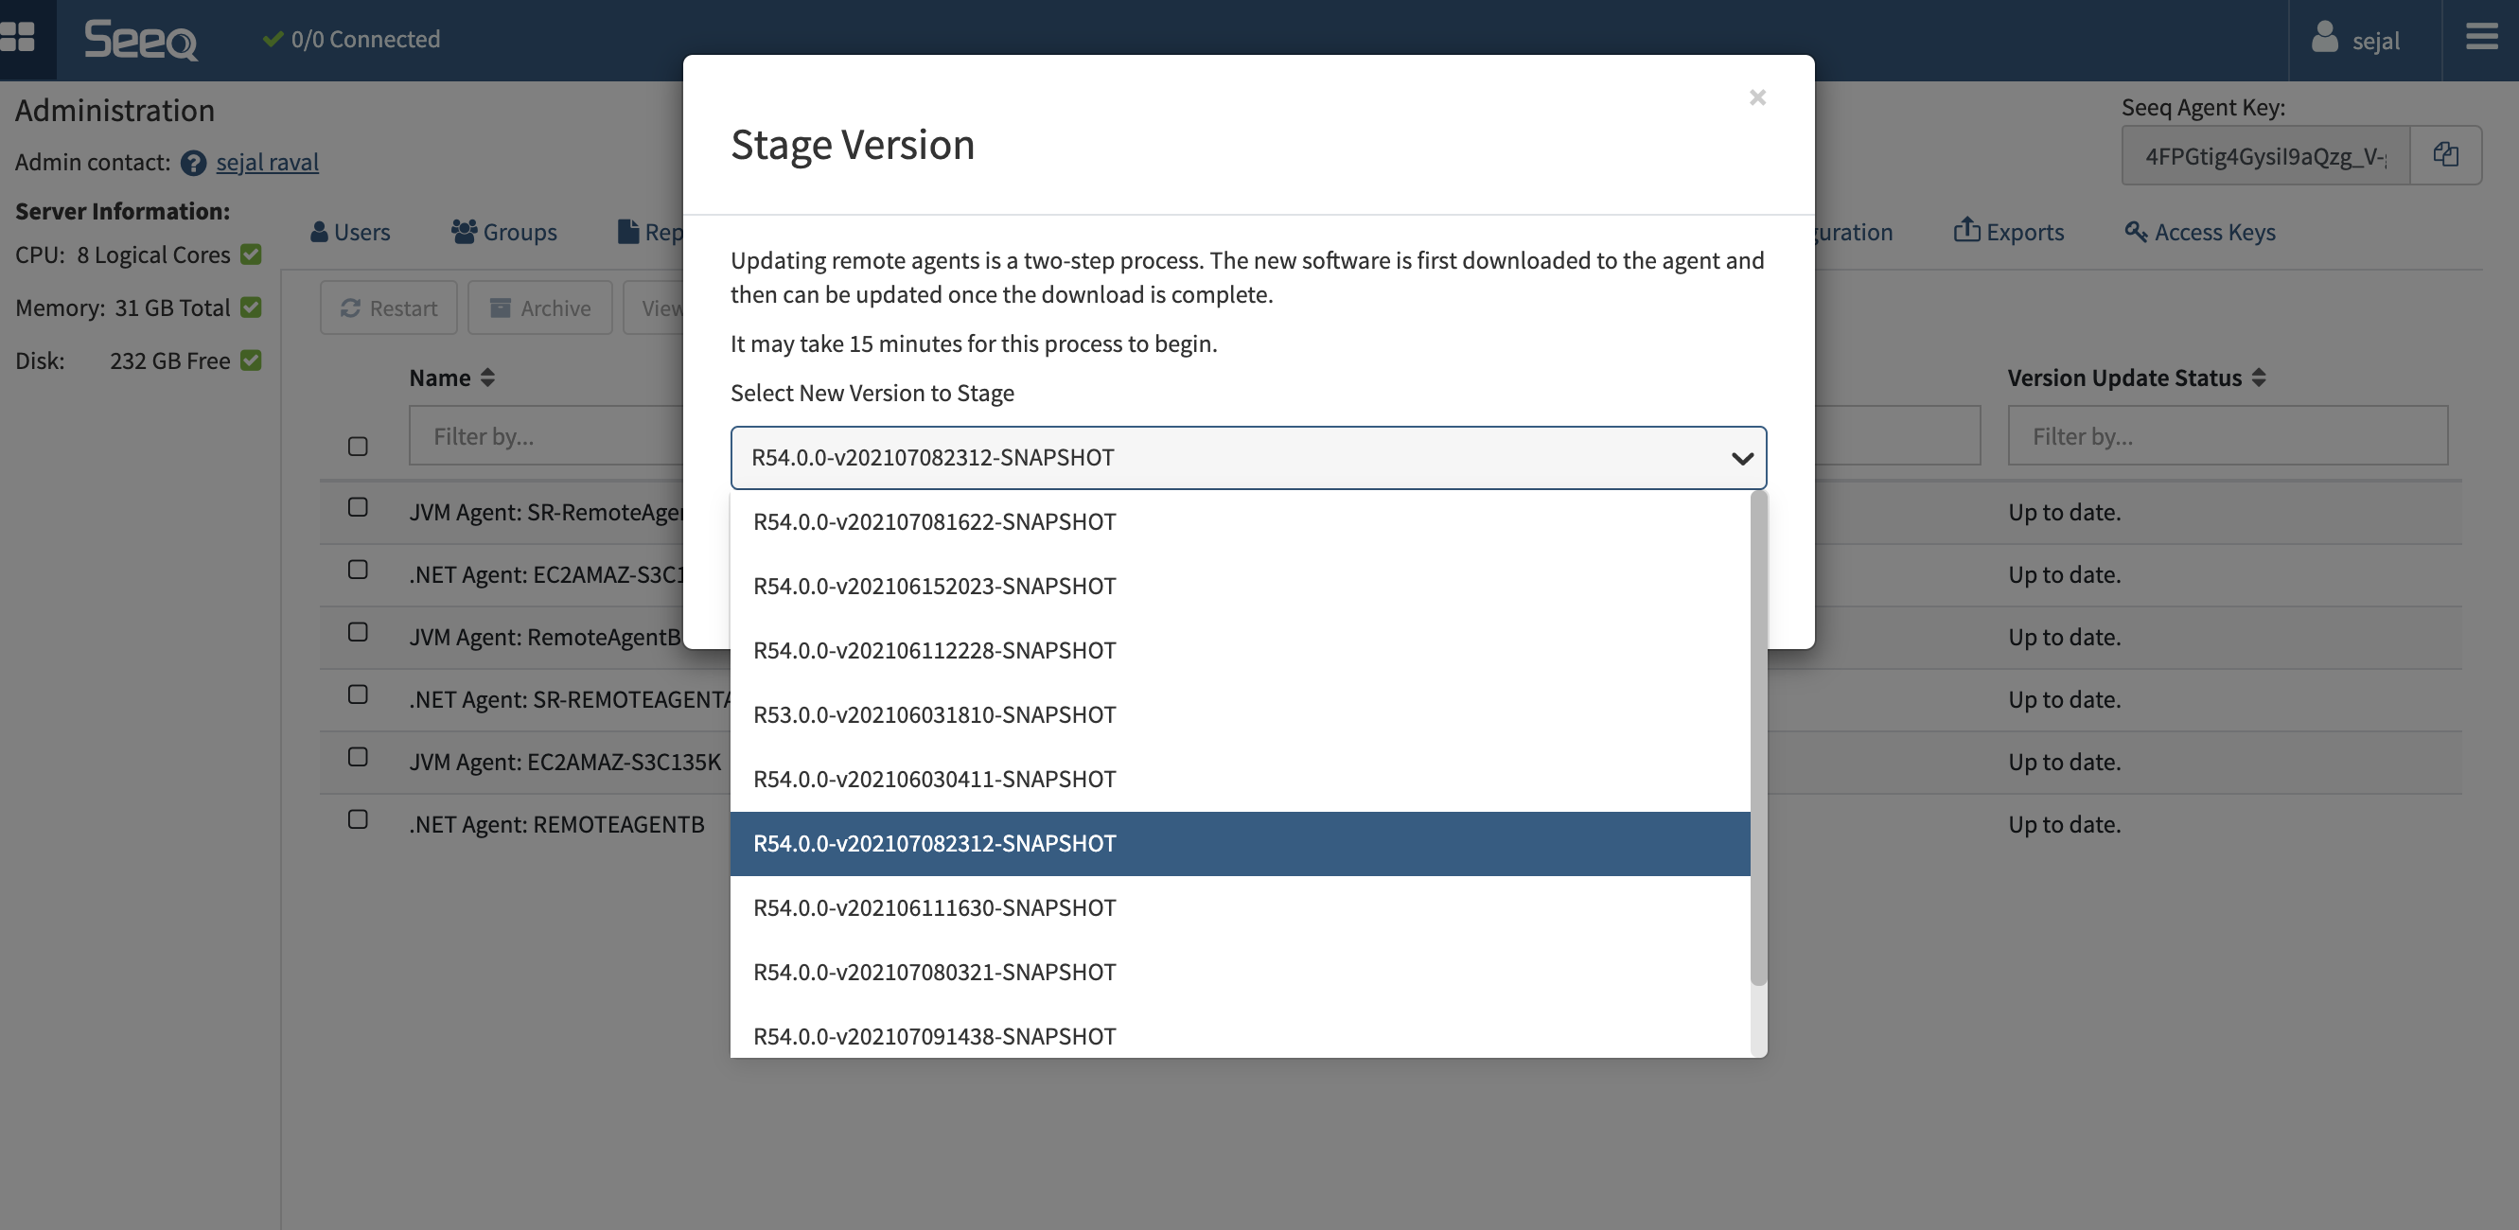The width and height of the screenshot is (2519, 1230).
Task: Copy the Seeq Agent Key
Action: click(2444, 154)
